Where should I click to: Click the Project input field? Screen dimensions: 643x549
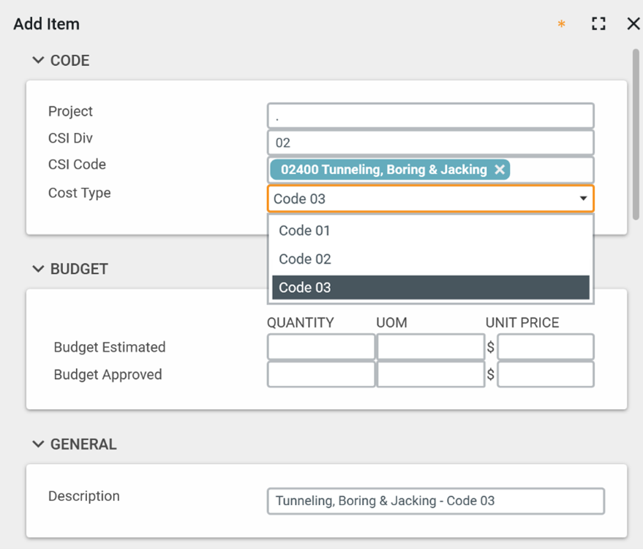[430, 116]
